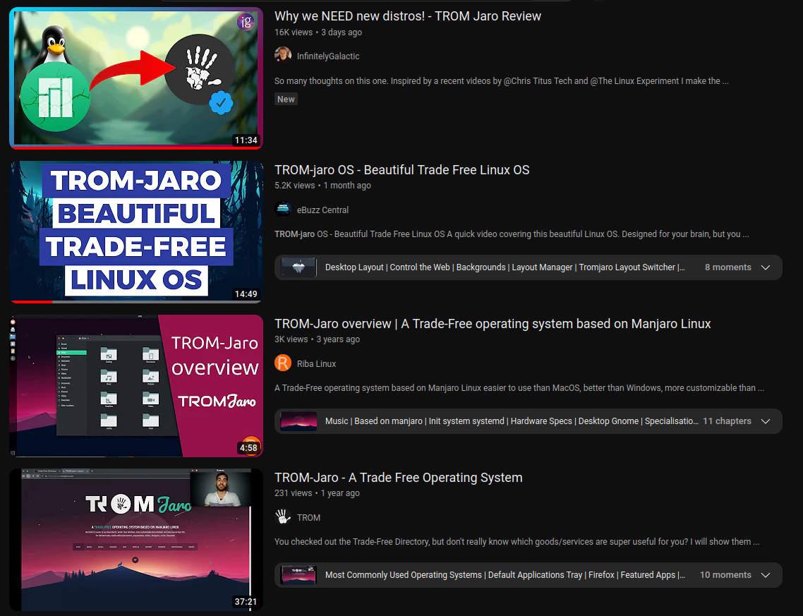Expand the 10 moments chevron

[766, 575]
